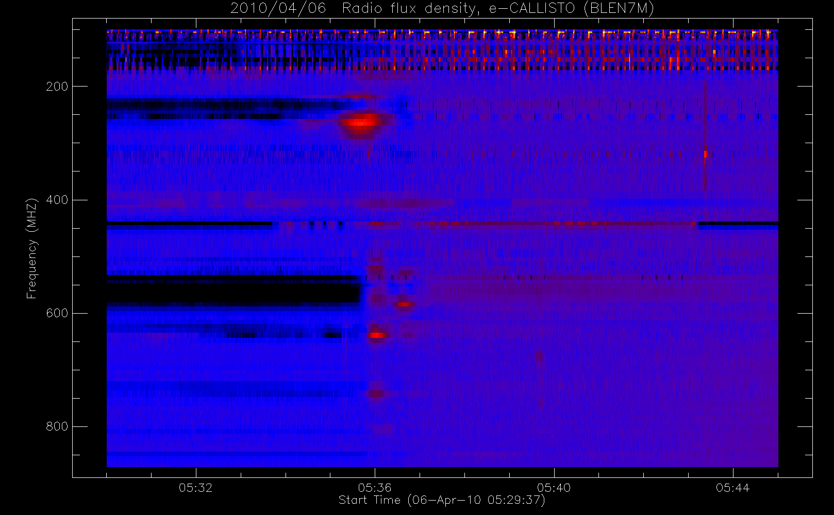Click the red burst spot near 640 MHz
The image size is (834, 515).
(378, 335)
